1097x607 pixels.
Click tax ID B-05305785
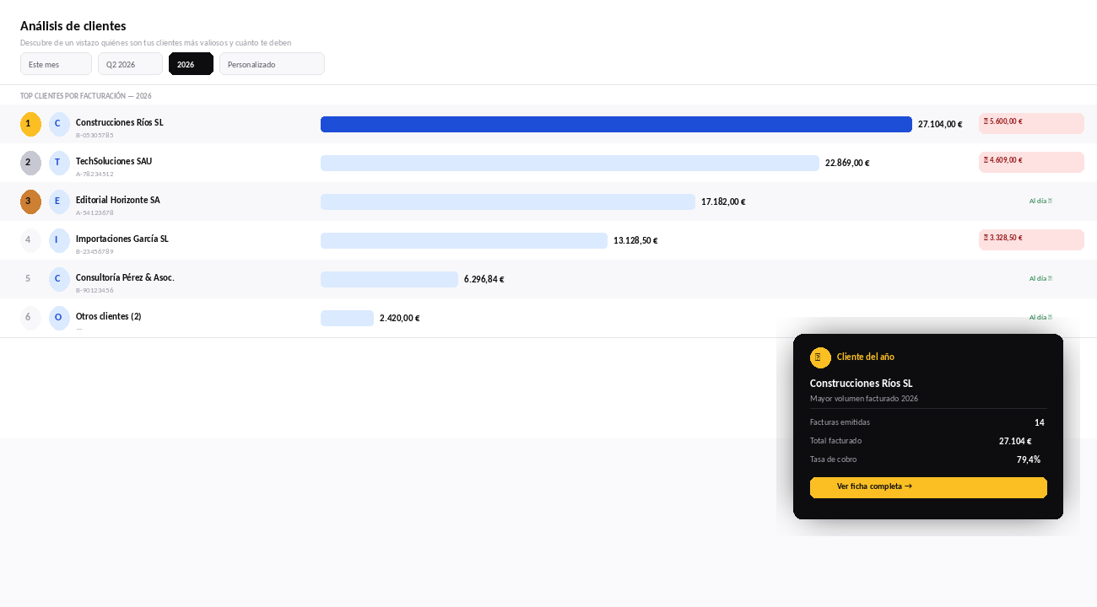95,135
